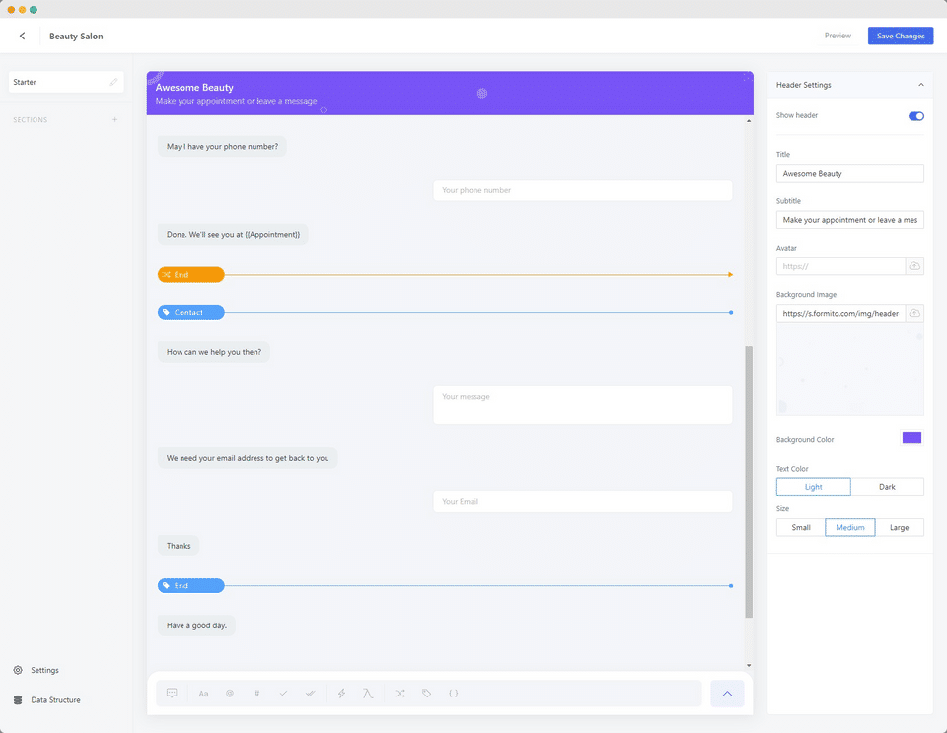Select Light text color option
Screen dimensions: 947x733
tap(814, 487)
